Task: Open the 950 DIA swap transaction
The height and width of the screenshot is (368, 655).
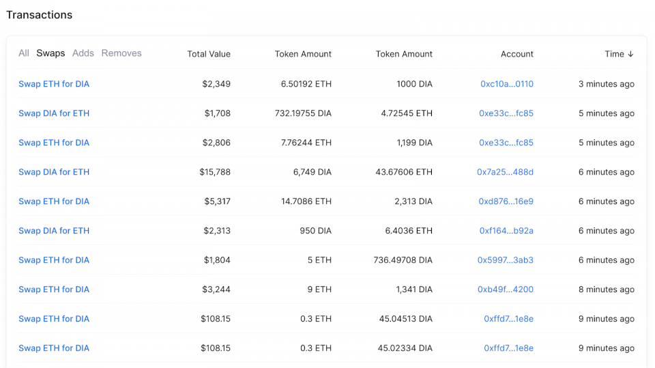Action: coord(54,231)
